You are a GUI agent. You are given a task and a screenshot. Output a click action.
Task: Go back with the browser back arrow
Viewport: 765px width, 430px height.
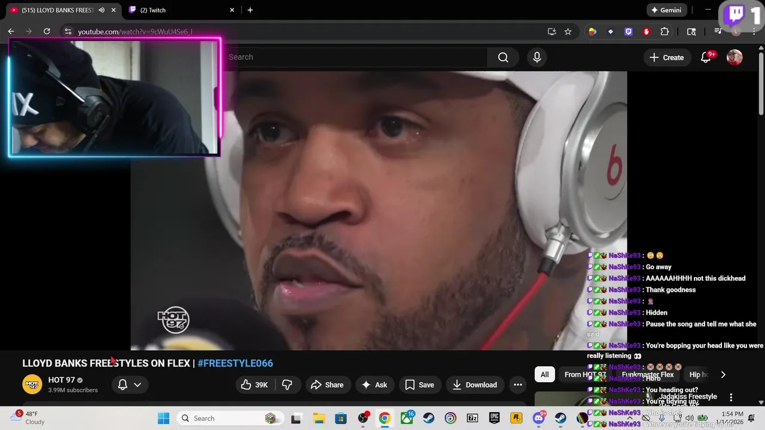(11, 32)
